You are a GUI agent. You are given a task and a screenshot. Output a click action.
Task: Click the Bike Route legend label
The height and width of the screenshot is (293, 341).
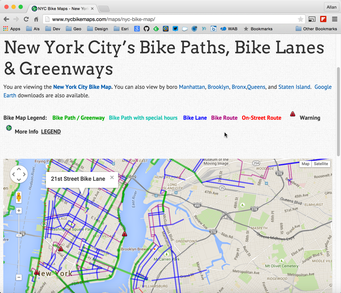tap(224, 118)
